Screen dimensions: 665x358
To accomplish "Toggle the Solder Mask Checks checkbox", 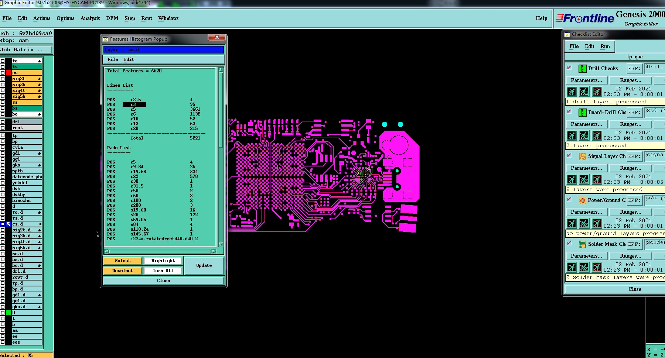I will coord(569,243).
